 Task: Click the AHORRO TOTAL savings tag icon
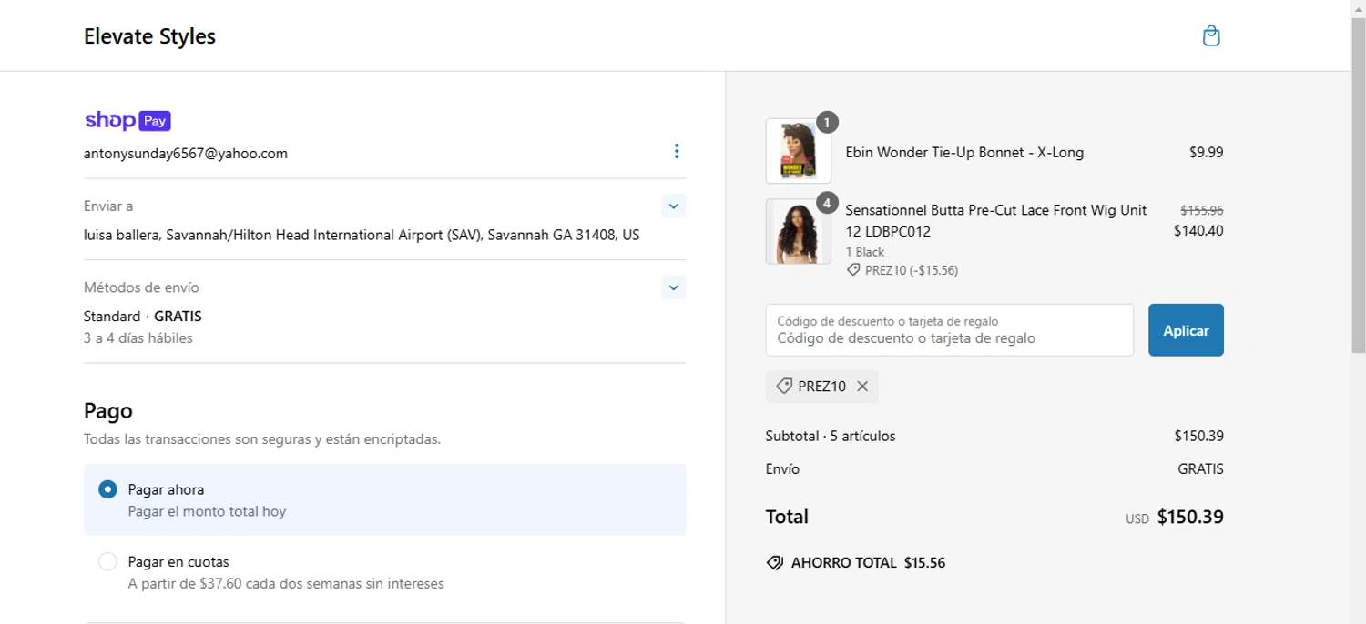pos(775,563)
